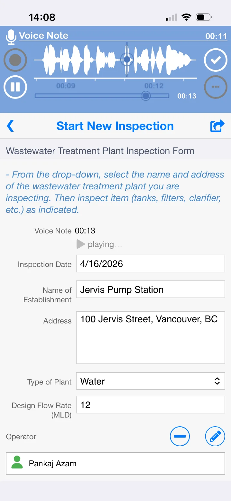Toggle pause on the voice note recording
This screenshot has height=501, width=231.
[15, 87]
